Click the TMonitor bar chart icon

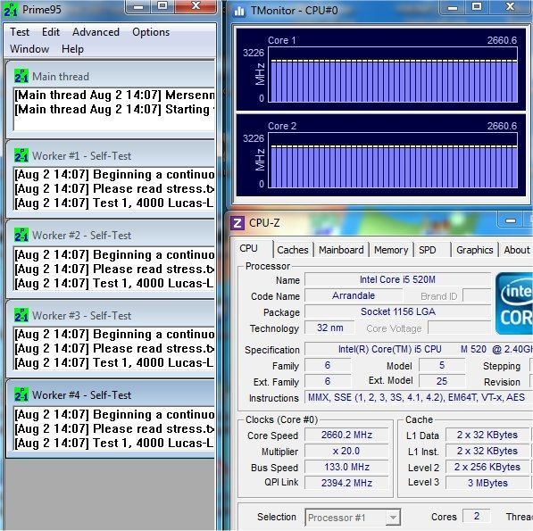(239, 11)
